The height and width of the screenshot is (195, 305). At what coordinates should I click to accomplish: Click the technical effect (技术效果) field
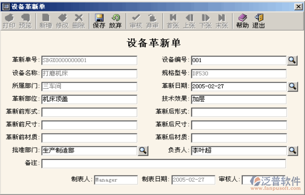click(x=238, y=100)
